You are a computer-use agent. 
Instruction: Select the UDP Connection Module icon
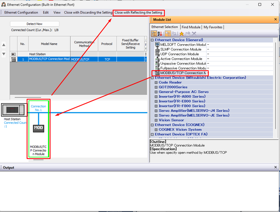pyautogui.click(x=157, y=54)
